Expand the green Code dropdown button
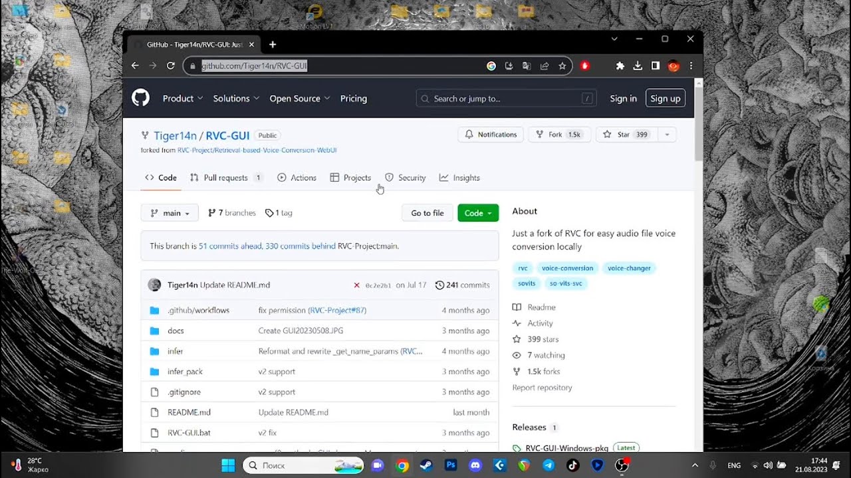This screenshot has width=851, height=478. point(478,213)
